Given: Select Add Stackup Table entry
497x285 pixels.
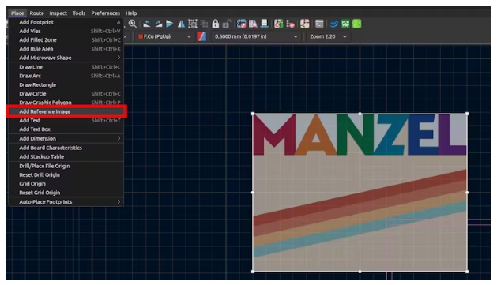Looking at the screenshot, I should pos(66,156).
